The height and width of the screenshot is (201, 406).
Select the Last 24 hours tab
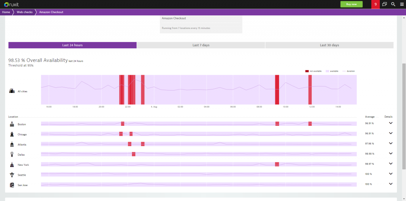(x=73, y=45)
